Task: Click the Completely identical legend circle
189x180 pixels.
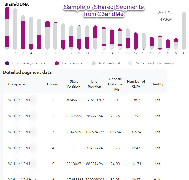Action: (7, 63)
